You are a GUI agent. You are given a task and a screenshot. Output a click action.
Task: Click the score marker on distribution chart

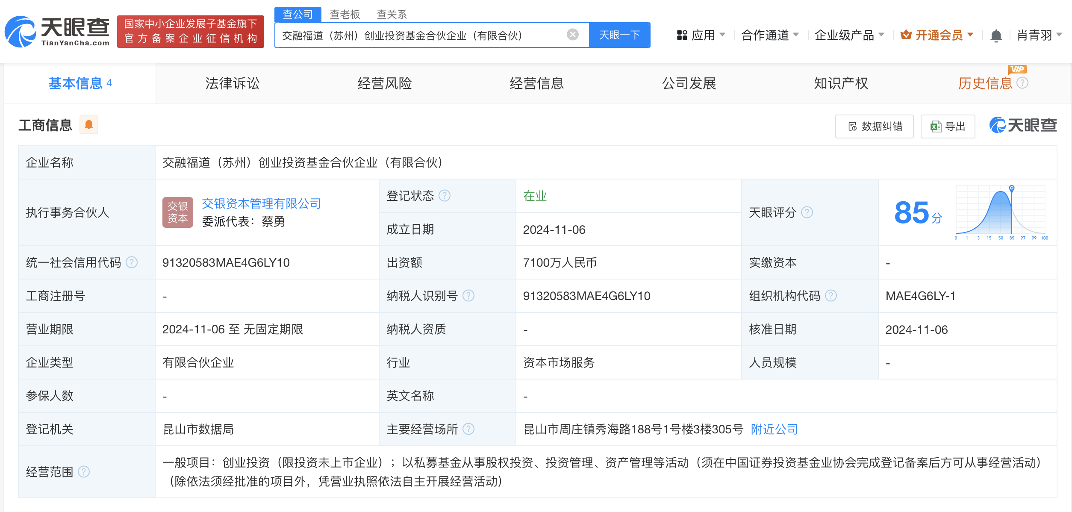click(x=1011, y=188)
